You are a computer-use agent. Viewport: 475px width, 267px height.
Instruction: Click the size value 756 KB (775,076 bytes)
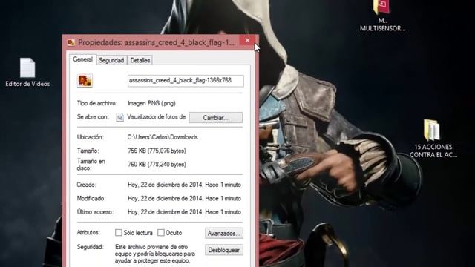[157, 151]
